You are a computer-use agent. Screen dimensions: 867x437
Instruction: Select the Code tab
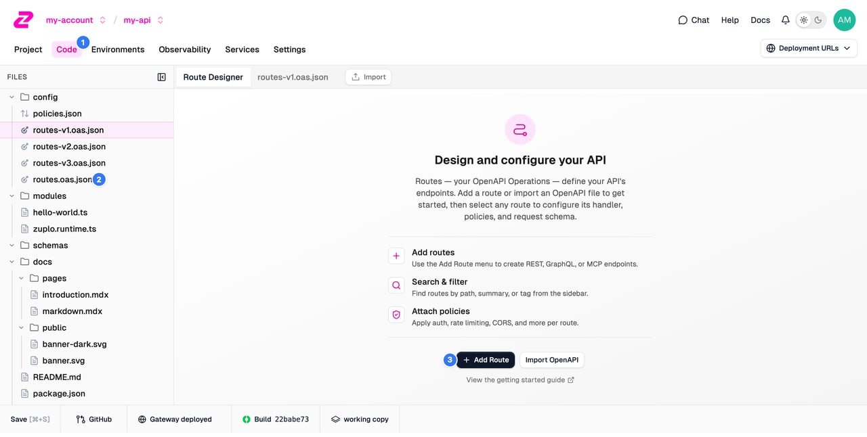coord(66,49)
